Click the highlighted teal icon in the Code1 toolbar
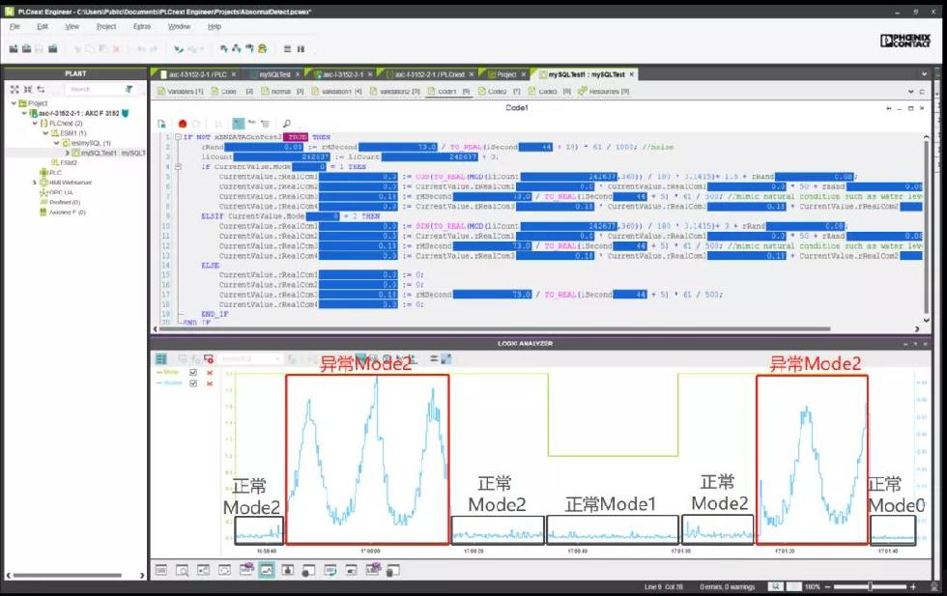Viewport: 947px width, 596px height. pos(239,124)
